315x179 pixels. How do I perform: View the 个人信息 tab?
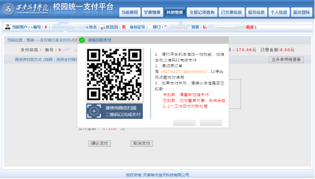[x=279, y=12]
